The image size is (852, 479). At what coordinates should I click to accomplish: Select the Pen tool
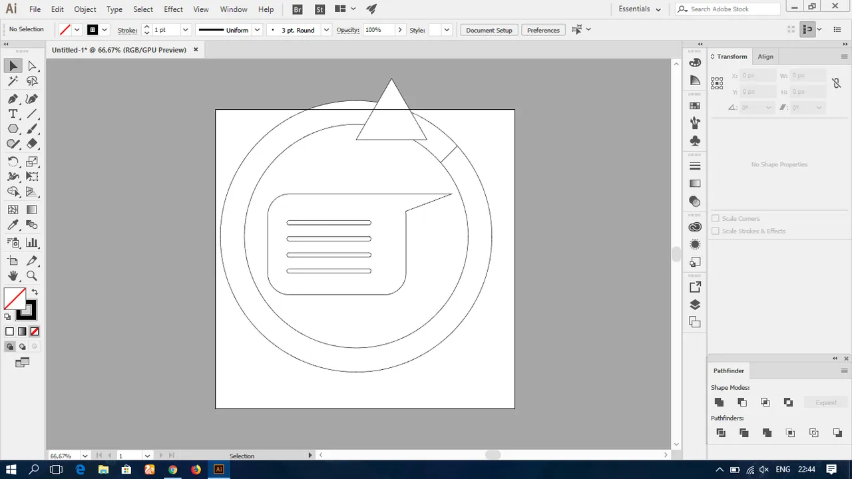tap(13, 98)
